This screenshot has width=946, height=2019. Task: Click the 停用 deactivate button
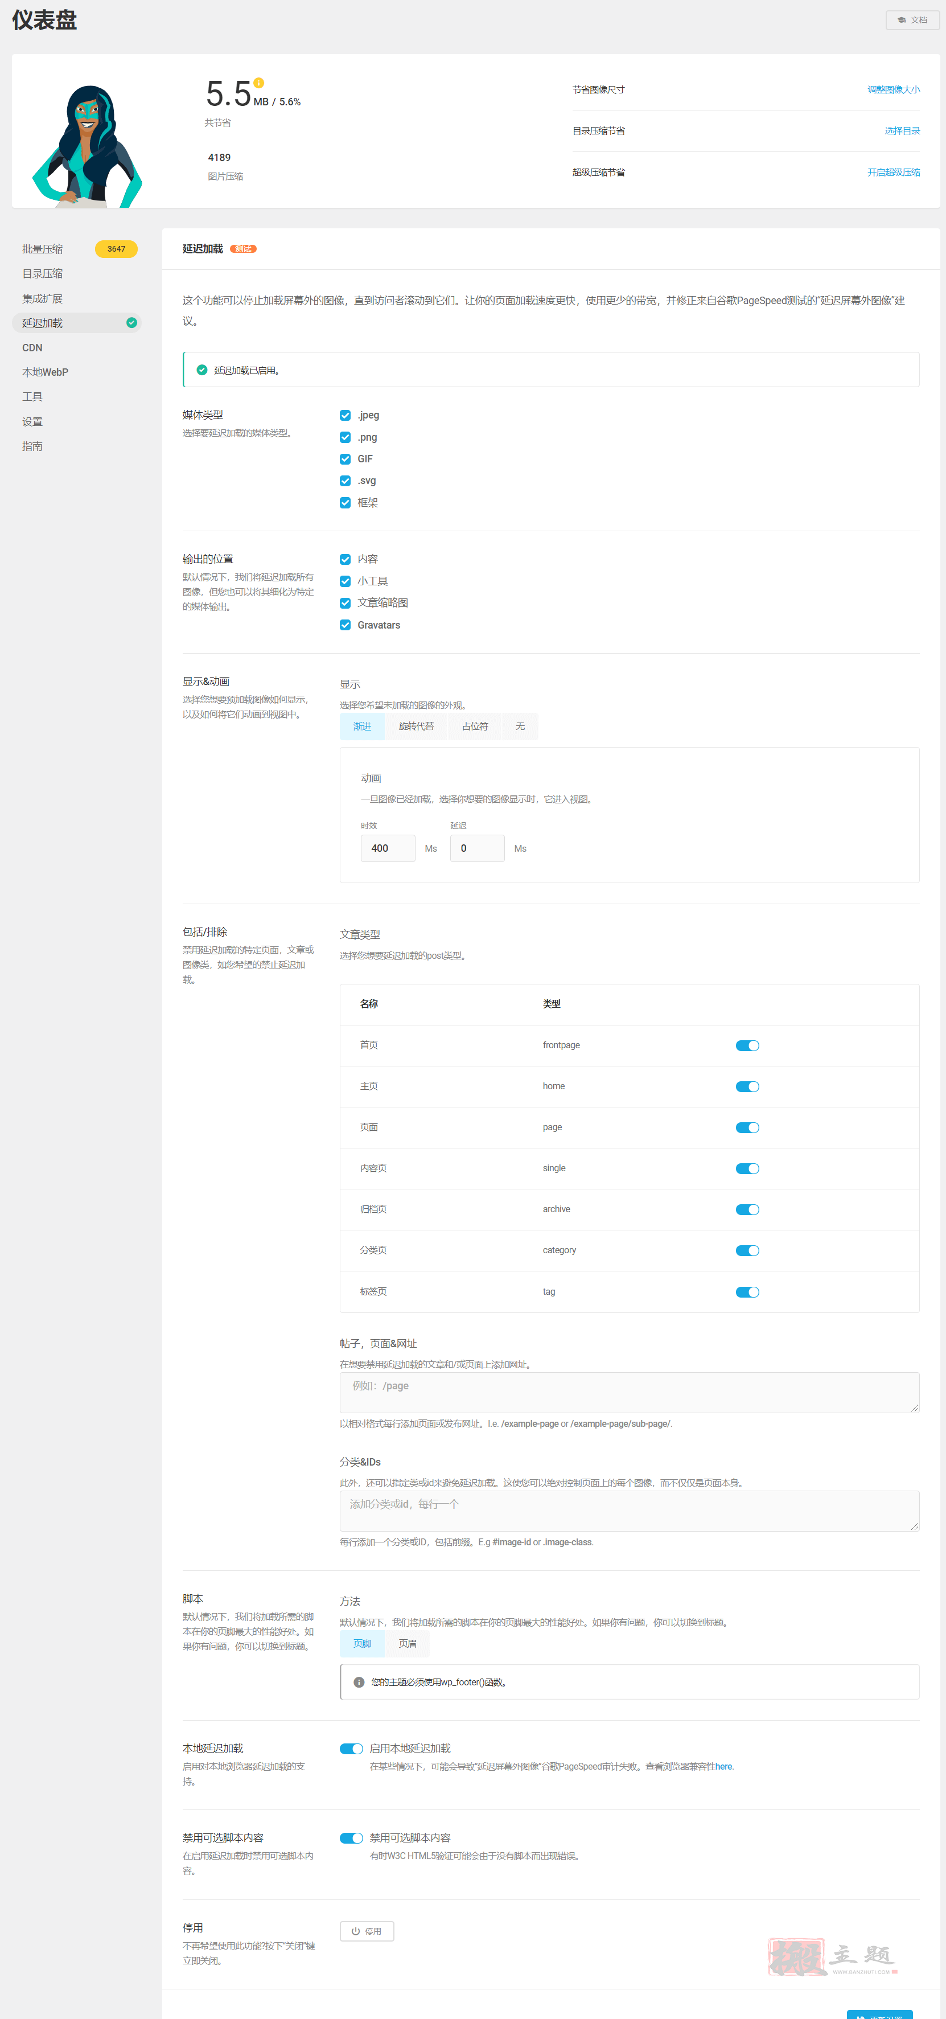point(367,1931)
